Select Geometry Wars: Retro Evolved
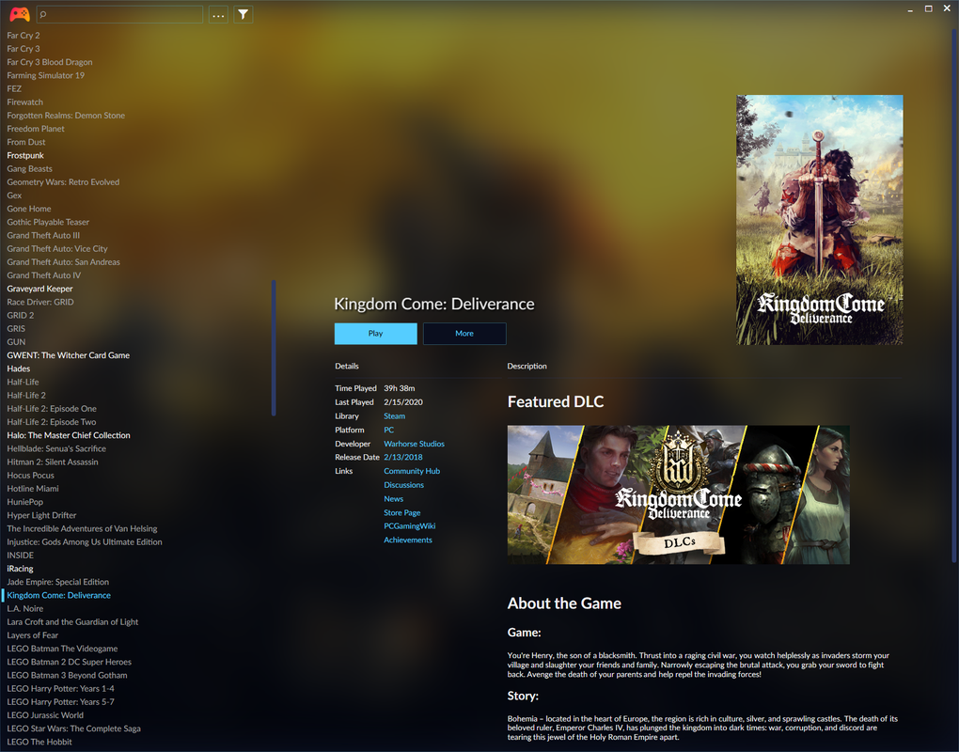959x752 pixels. pos(63,182)
